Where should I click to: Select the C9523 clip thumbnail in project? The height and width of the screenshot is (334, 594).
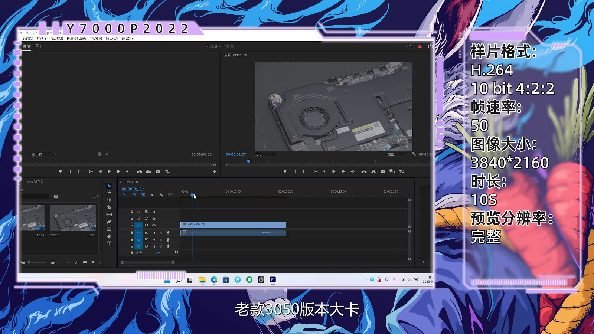pos(73,218)
